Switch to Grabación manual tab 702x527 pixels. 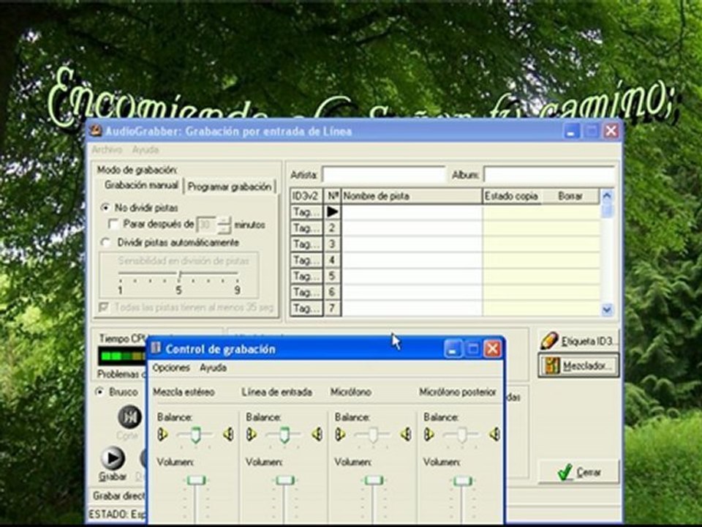[141, 185]
